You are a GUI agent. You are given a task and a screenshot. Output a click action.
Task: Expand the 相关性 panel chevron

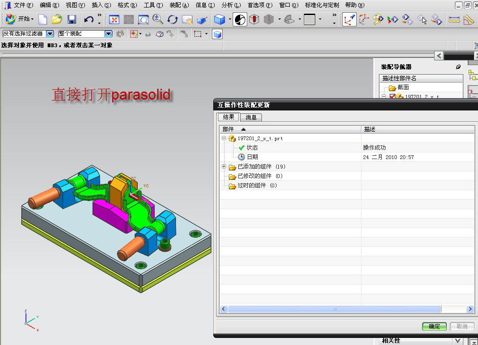pyautogui.click(x=457, y=341)
